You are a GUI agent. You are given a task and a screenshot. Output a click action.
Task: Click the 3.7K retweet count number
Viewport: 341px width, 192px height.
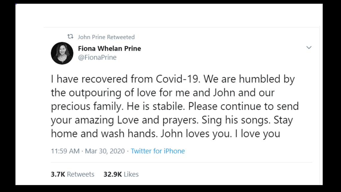58,174
